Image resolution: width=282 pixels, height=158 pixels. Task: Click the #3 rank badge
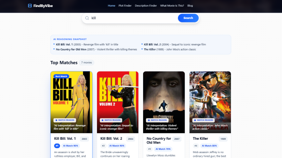[149, 149]
